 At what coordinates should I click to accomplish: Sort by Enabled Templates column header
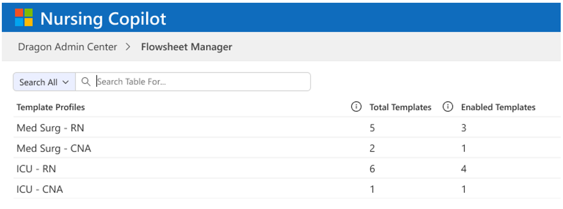[498, 107]
